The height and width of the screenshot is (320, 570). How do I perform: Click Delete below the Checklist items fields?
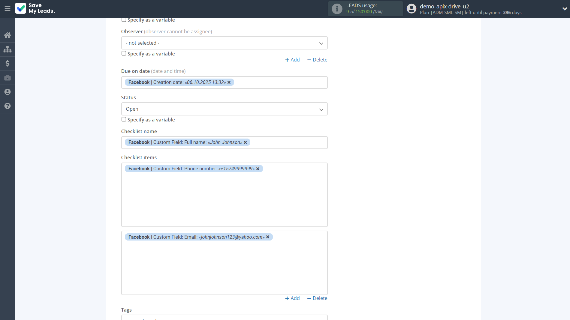coord(317,298)
